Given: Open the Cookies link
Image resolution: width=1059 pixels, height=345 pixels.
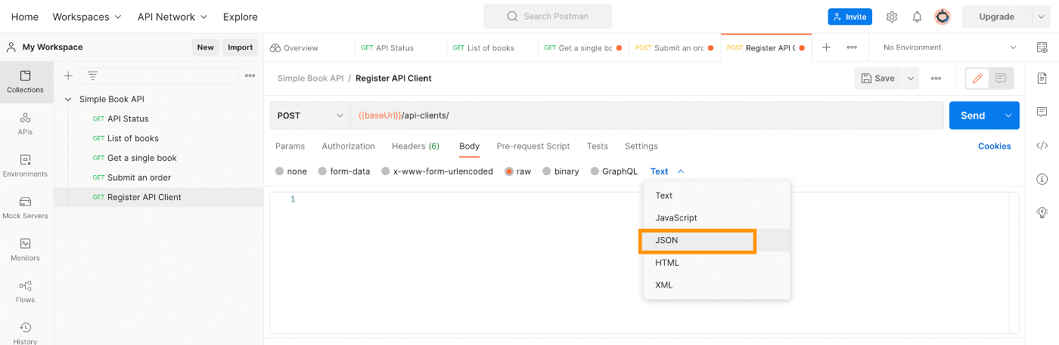Looking at the screenshot, I should coord(994,146).
